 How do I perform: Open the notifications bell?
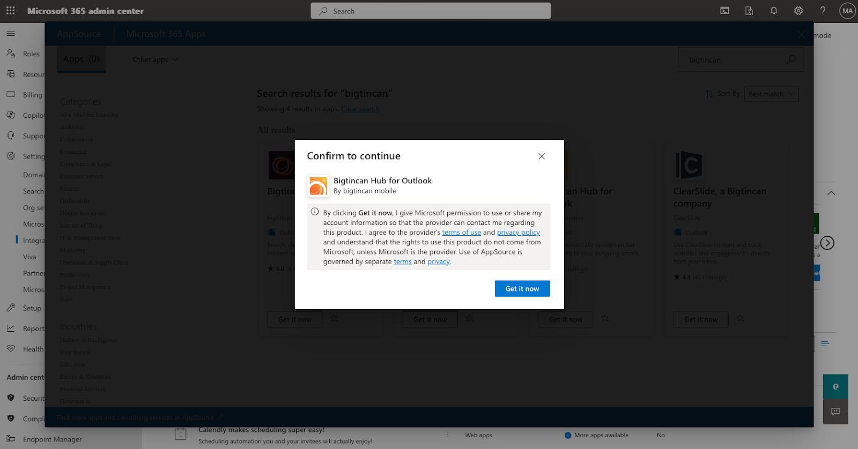pos(774,11)
